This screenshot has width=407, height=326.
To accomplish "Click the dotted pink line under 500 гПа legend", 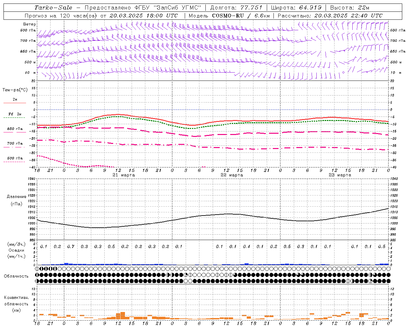I will (x=14, y=162).
